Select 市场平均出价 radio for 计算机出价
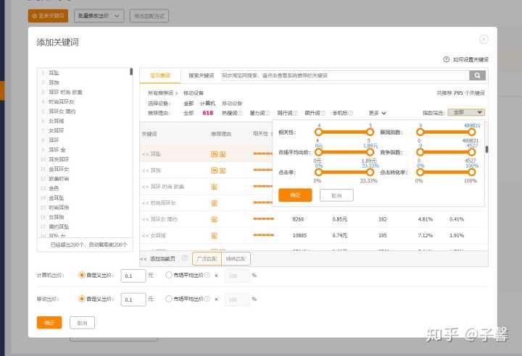This screenshot has height=356, width=522. coord(169,276)
